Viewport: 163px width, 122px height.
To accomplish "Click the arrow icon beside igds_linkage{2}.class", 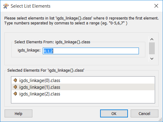I will 15,94.
